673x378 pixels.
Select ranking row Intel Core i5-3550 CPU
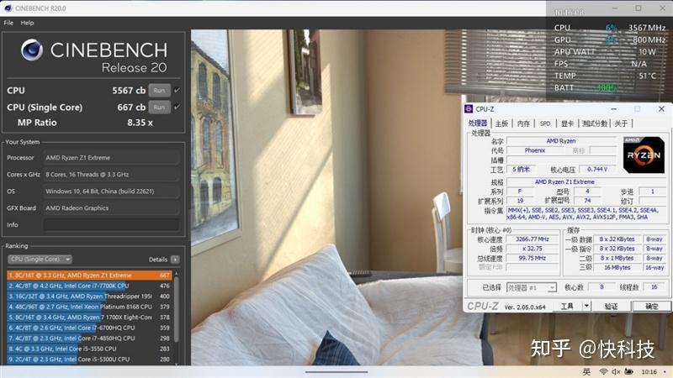[x=89, y=349]
